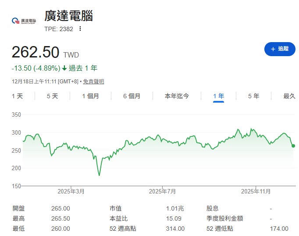Click the 追蹤 follow button
299x236 pixels.
pyautogui.click(x=280, y=49)
